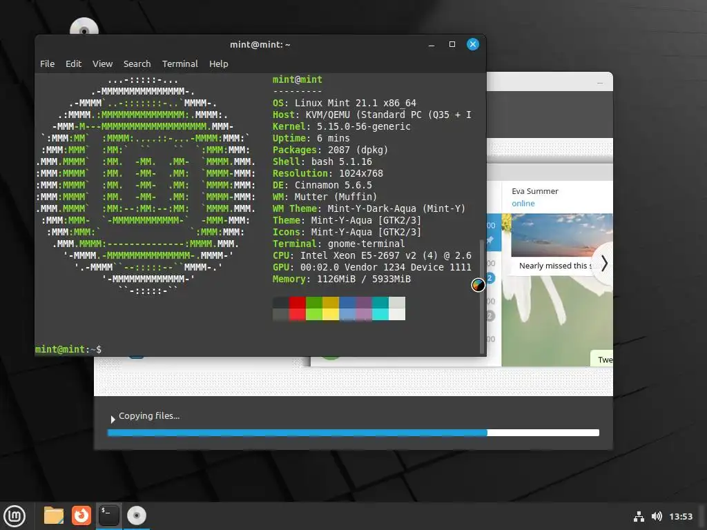Open the Linux Mint start menu
The image size is (707, 530).
pos(14,516)
